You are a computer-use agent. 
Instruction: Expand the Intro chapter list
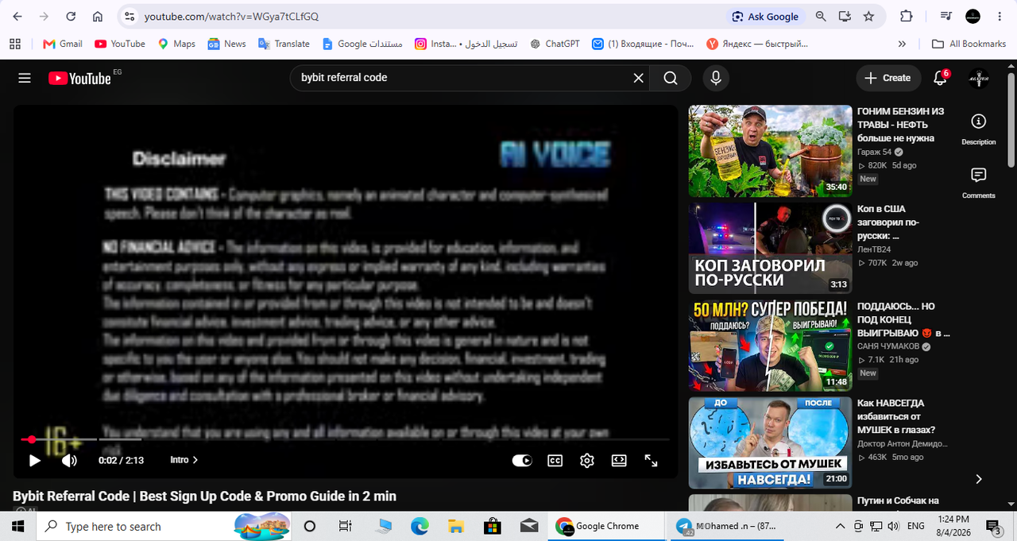coord(184,460)
